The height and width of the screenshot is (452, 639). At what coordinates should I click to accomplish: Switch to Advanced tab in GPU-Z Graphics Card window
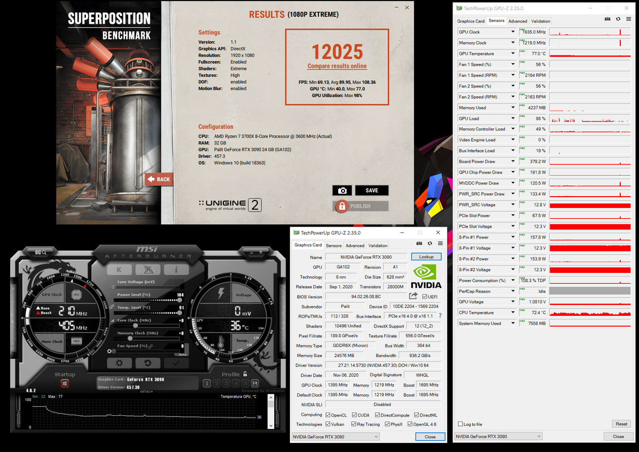[355, 246]
